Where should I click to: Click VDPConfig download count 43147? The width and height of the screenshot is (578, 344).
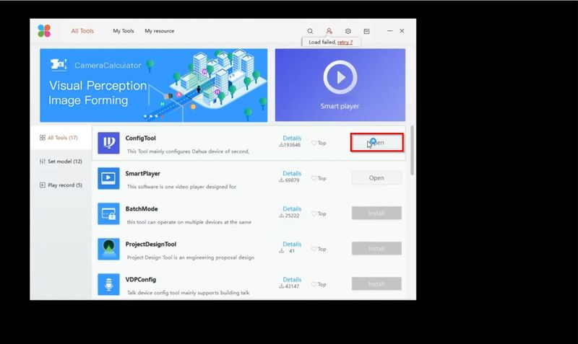coord(290,286)
